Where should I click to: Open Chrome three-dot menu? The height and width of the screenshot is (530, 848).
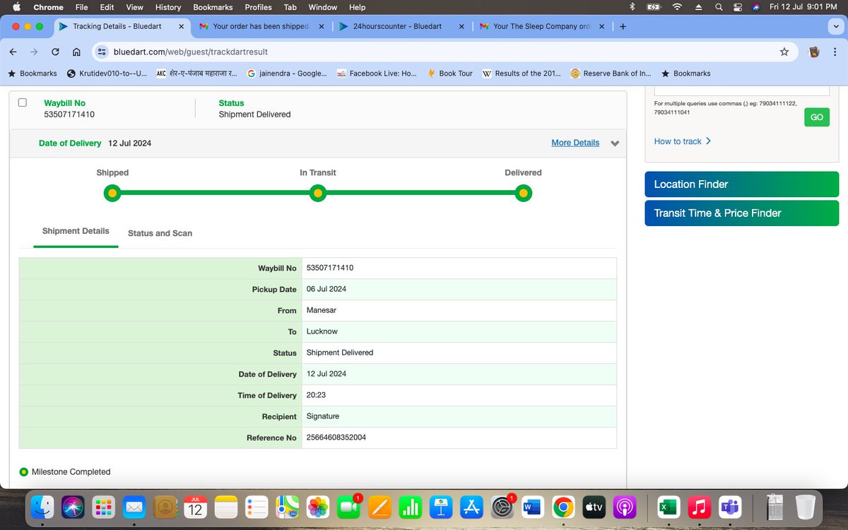tap(835, 52)
